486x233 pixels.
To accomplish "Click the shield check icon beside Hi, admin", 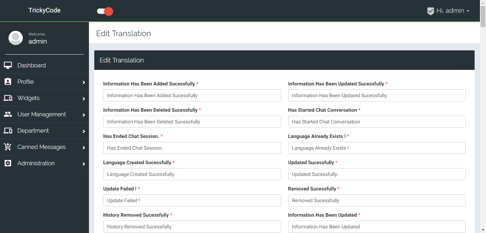I will (430, 11).
